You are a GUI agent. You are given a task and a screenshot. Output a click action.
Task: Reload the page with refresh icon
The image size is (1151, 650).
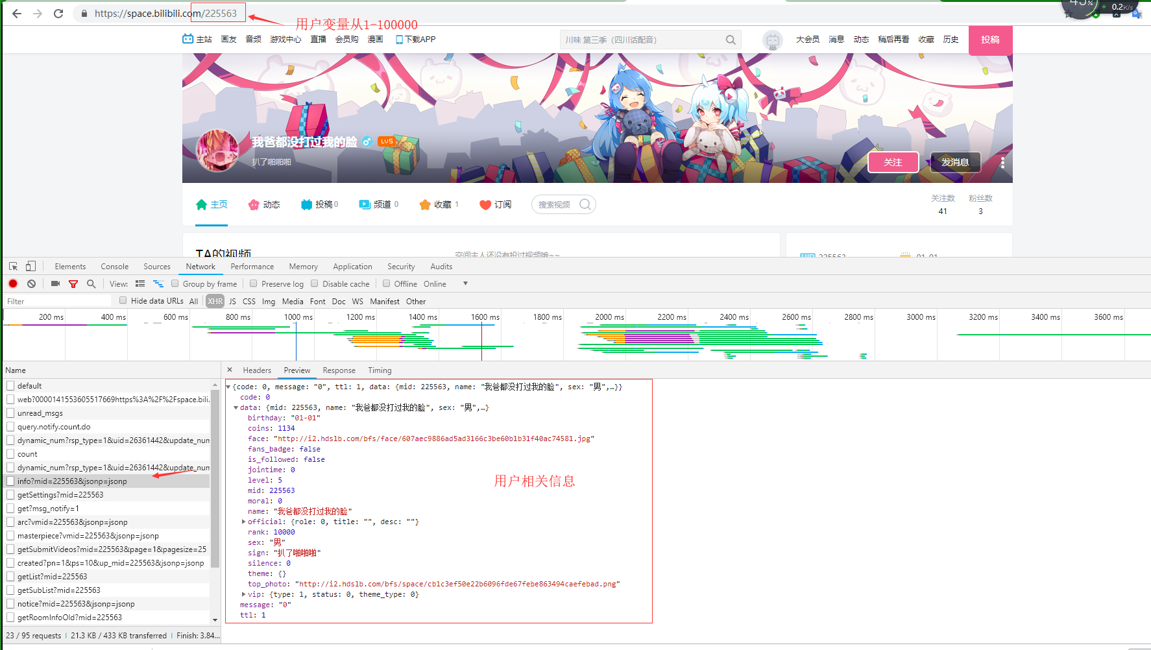tap(58, 14)
